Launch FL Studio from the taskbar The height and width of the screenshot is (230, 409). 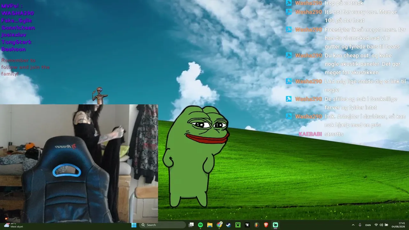[x=257, y=225]
